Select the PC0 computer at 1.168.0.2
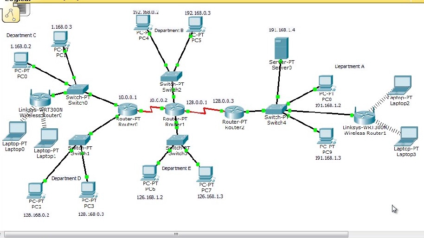Viewport: 424px width, 238px height. (20, 60)
